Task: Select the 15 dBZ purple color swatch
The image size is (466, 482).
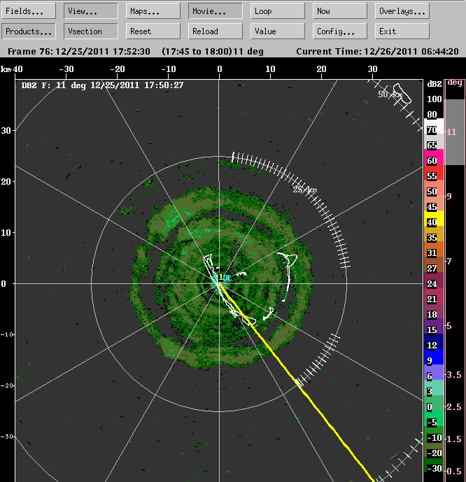Action: (x=434, y=326)
